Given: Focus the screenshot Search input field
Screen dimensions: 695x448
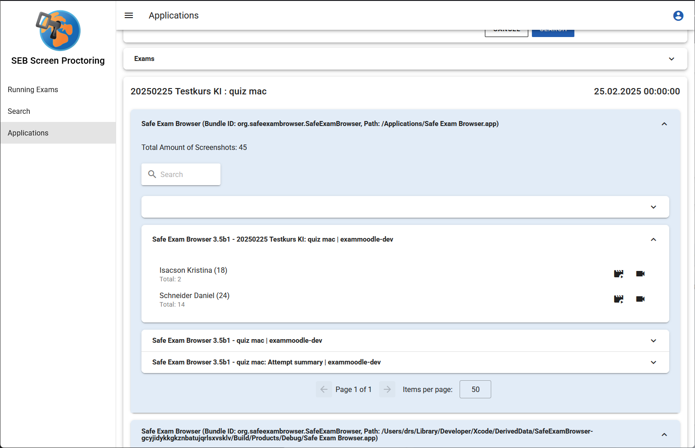Looking at the screenshot, I should click(x=181, y=174).
